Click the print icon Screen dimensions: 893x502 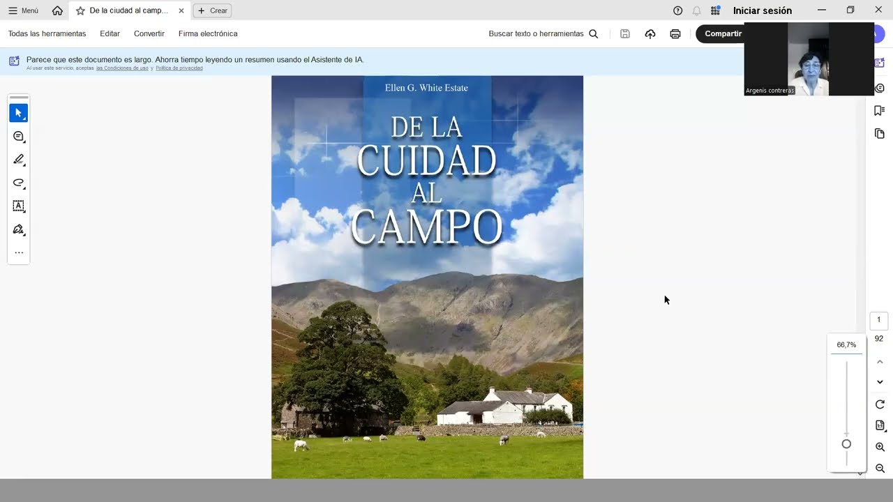pyautogui.click(x=675, y=33)
